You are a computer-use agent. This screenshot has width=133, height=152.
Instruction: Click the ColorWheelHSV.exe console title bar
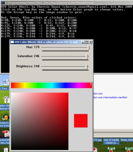(66, 3)
